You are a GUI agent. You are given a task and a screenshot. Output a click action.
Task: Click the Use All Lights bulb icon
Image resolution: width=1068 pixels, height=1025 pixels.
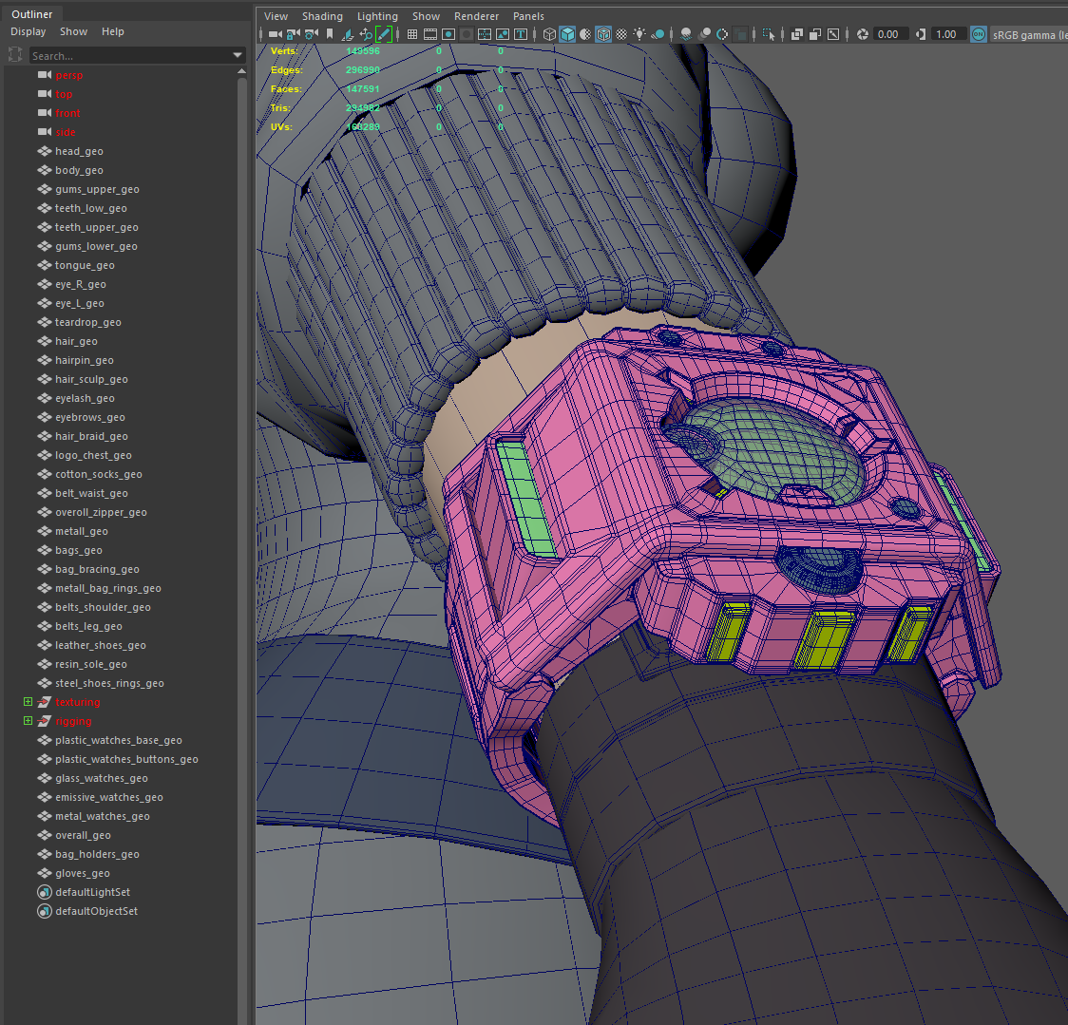[639, 34]
